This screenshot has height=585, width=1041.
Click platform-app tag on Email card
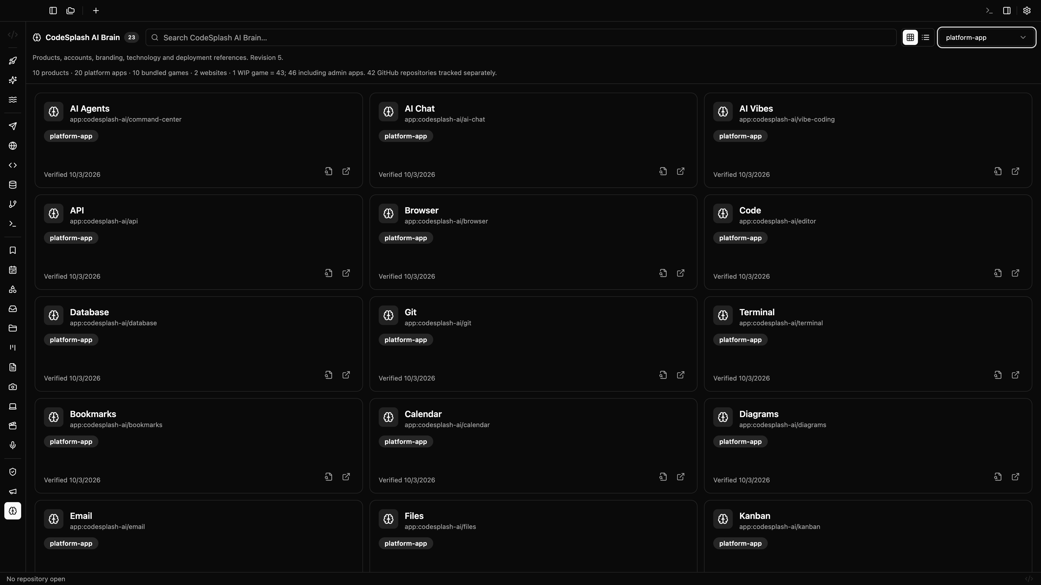[71, 543]
